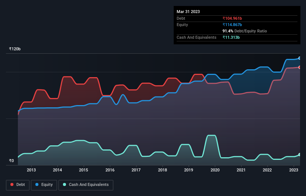Image resolution: width=306 pixels, height=196 pixels.
Task: Click the tooltip Debt row label
Action: pyautogui.click(x=181, y=18)
